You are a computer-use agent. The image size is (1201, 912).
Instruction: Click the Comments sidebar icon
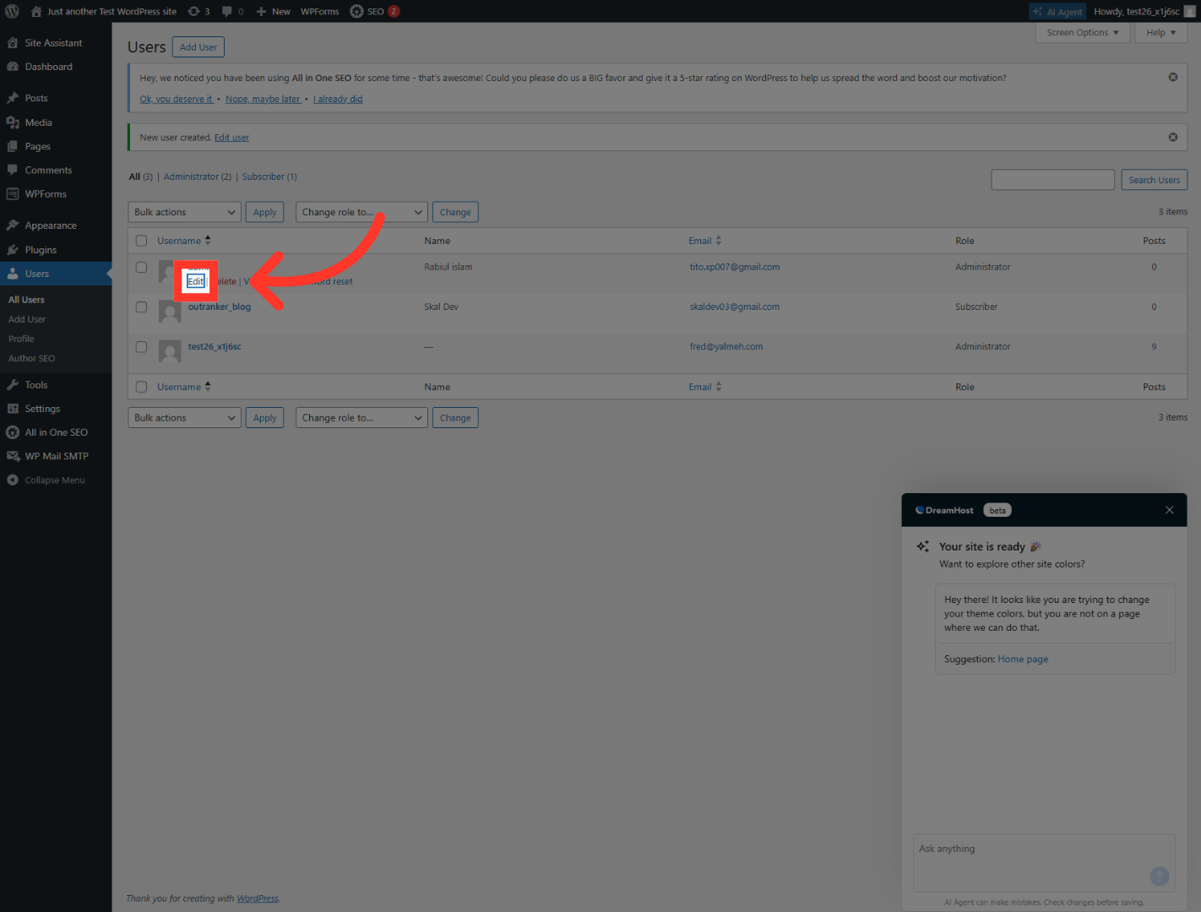point(13,170)
